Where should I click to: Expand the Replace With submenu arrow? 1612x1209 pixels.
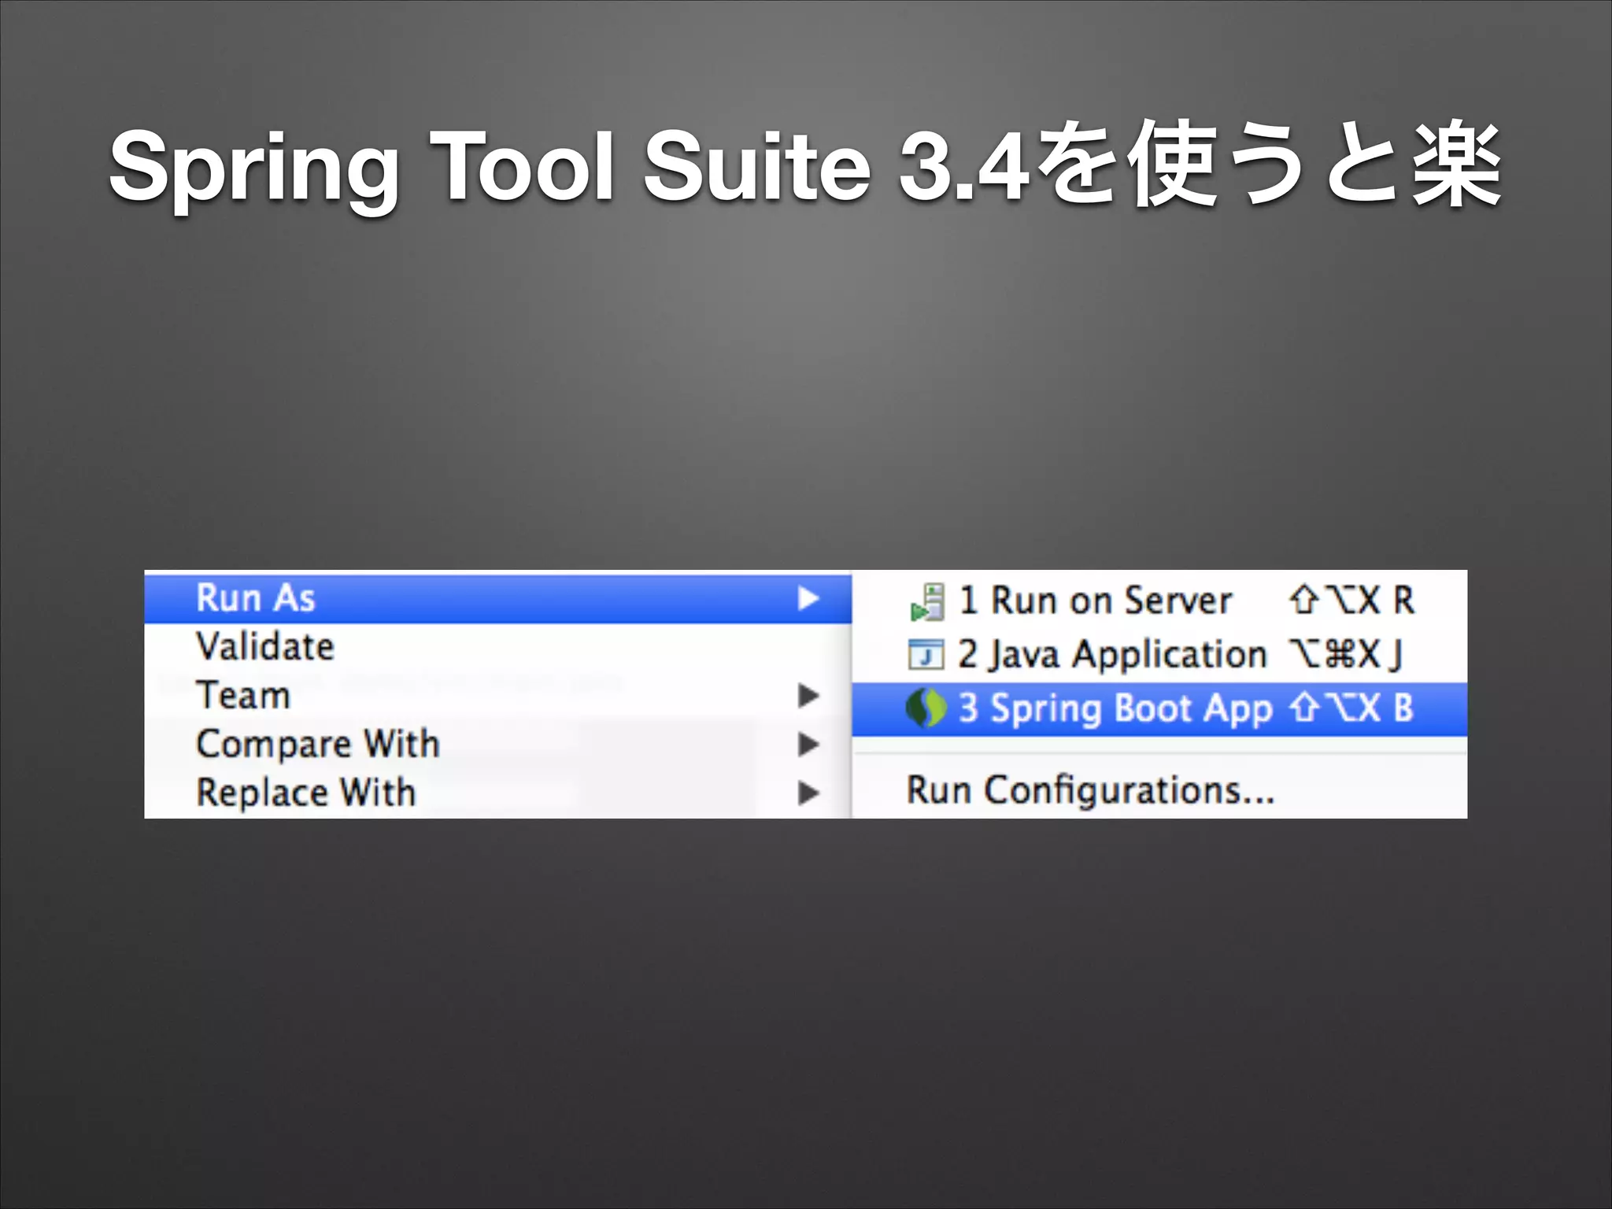(808, 793)
